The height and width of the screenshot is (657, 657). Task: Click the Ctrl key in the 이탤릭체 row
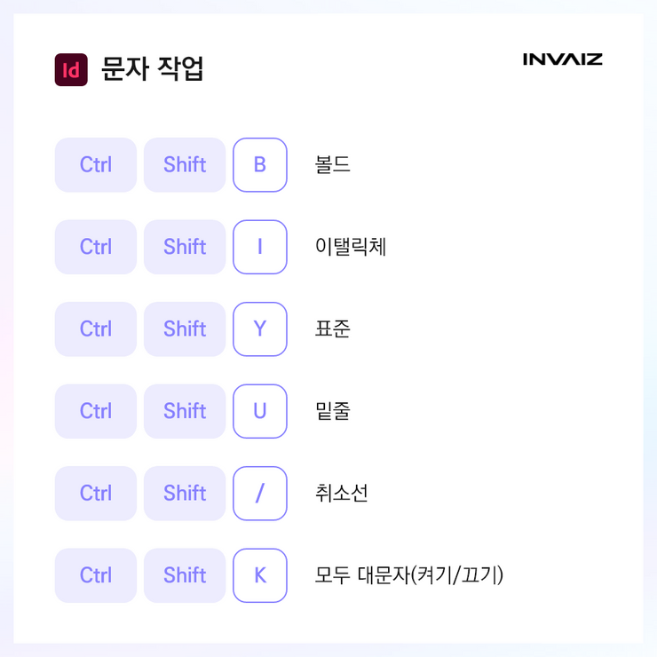96,247
